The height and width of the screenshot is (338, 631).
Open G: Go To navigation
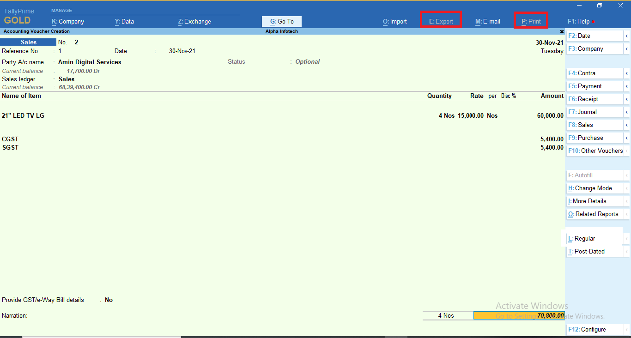click(x=281, y=21)
